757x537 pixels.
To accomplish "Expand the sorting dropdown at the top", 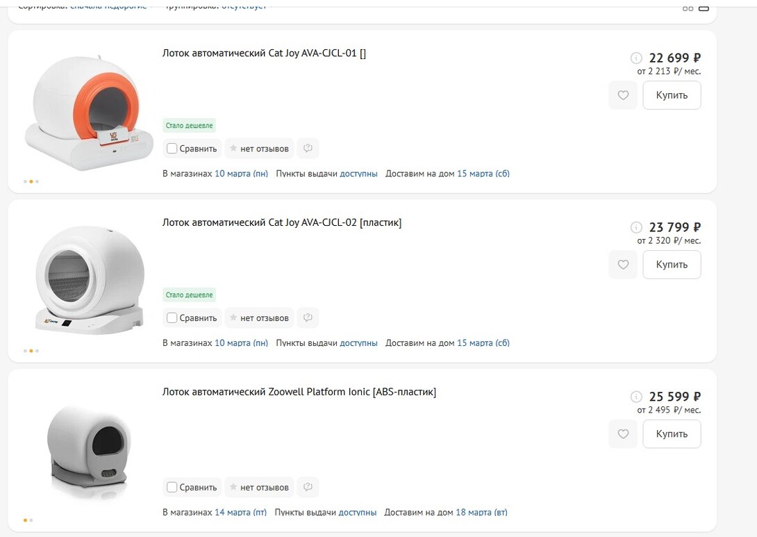I will click(x=111, y=6).
